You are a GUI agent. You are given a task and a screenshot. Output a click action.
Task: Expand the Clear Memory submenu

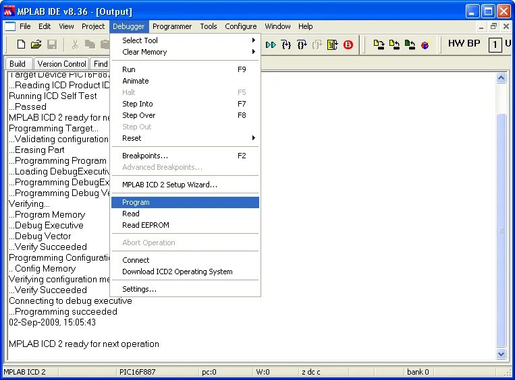(185, 52)
